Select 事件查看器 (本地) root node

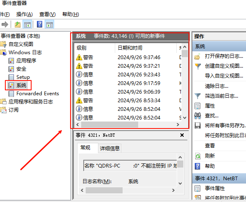pyautogui.click(x=20, y=36)
